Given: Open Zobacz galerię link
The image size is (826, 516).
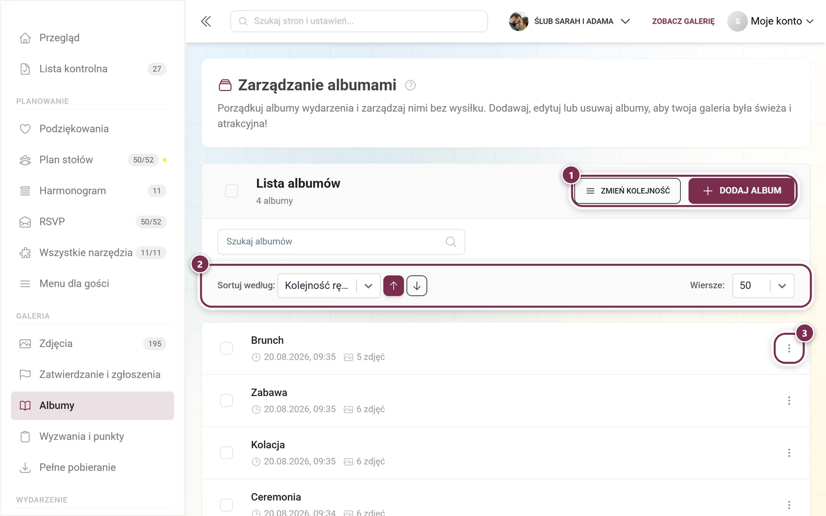Looking at the screenshot, I should tap(683, 21).
